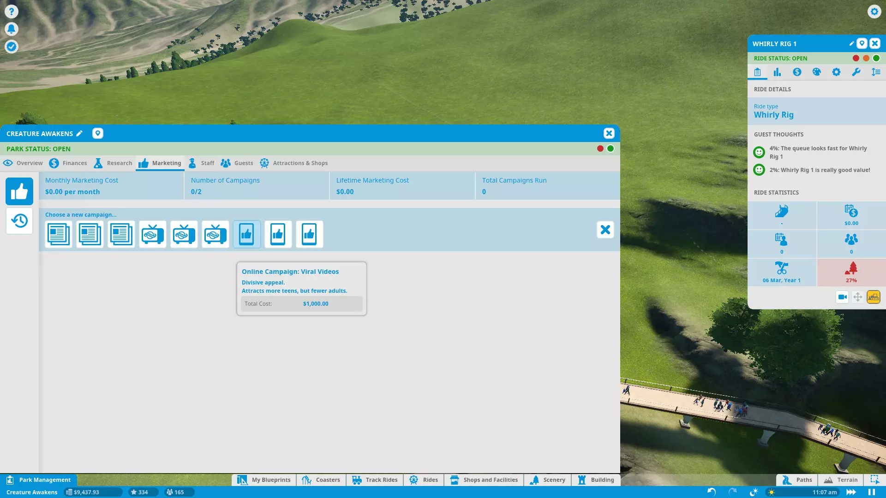This screenshot has width=886, height=498.
Task: Open My Blueprints menu
Action: pyautogui.click(x=264, y=480)
